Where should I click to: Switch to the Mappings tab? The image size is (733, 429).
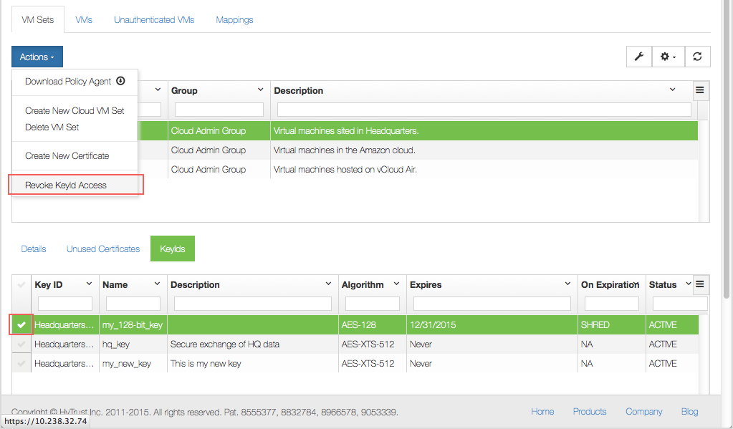coord(234,19)
